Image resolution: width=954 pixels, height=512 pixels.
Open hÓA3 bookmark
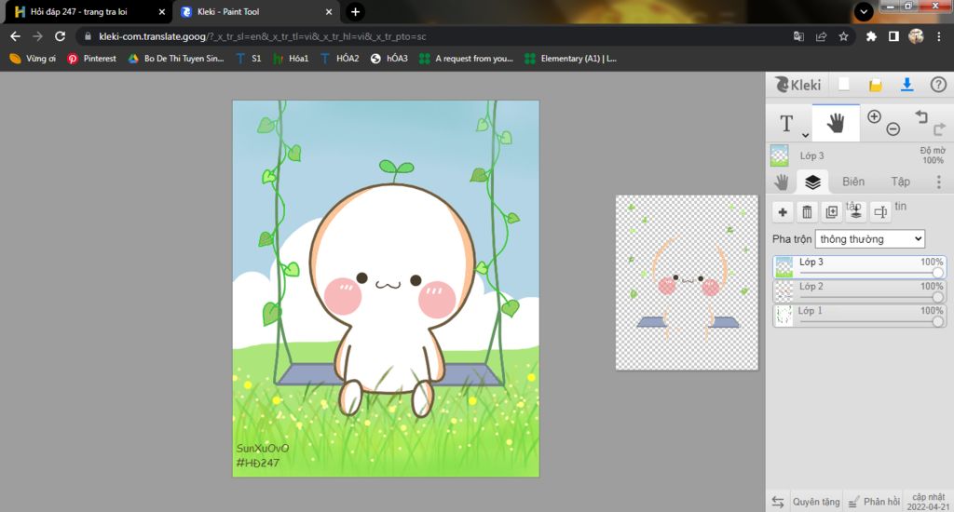(388, 59)
